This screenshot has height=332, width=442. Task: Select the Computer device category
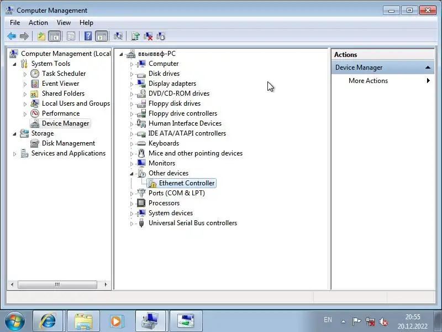(x=164, y=64)
